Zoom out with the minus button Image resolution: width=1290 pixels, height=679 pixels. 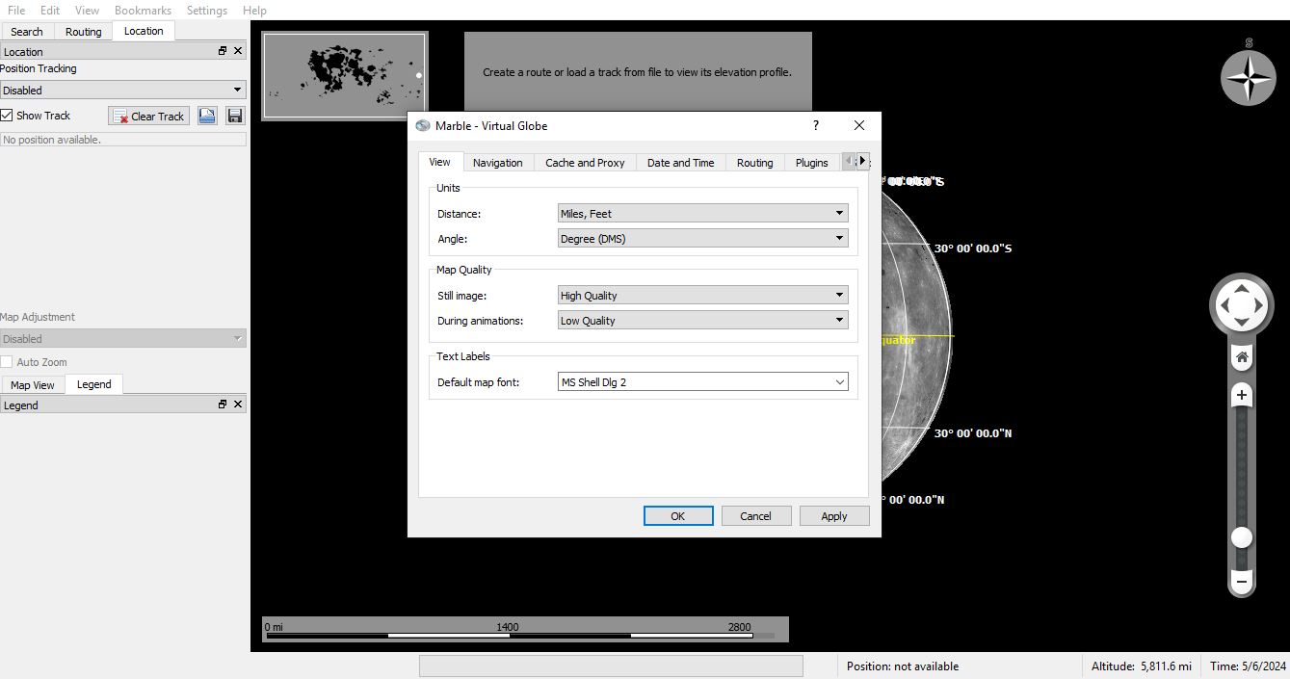click(x=1242, y=581)
